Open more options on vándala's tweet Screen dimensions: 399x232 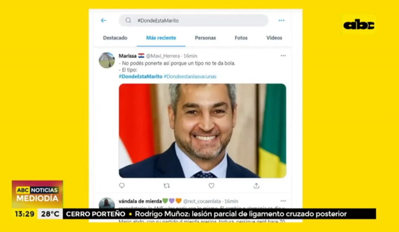point(283,201)
